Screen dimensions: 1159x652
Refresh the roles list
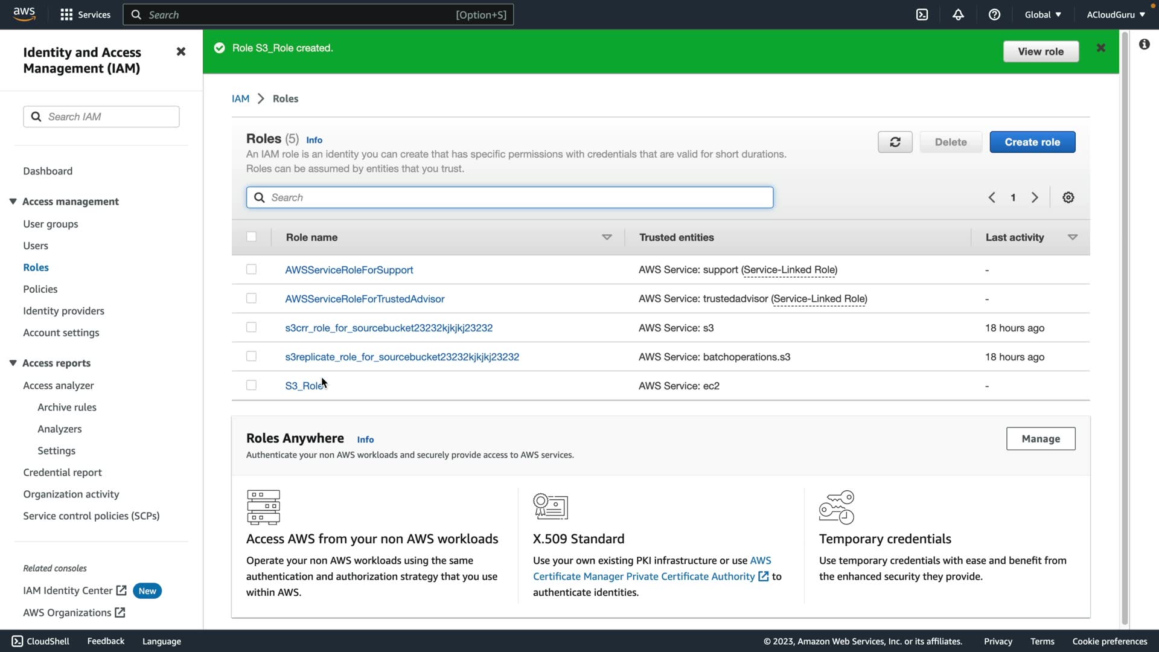895,142
